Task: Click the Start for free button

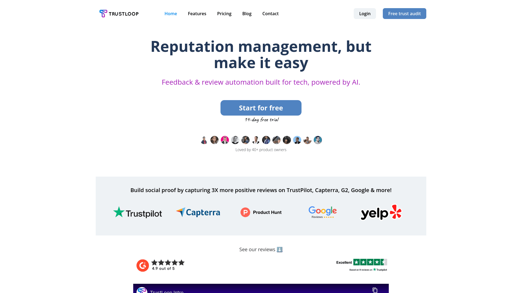Action: (261, 108)
